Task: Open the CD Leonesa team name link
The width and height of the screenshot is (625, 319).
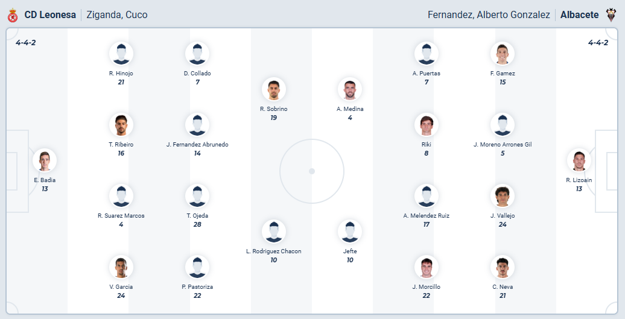Action: (50, 15)
